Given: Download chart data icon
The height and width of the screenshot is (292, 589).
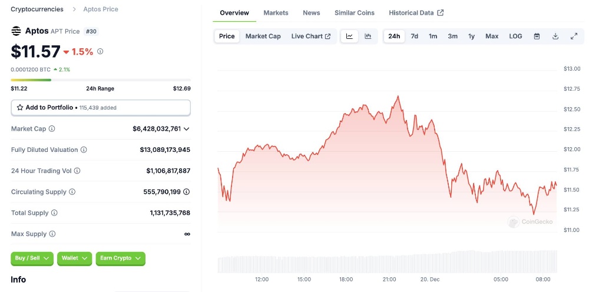Looking at the screenshot, I should pos(555,36).
